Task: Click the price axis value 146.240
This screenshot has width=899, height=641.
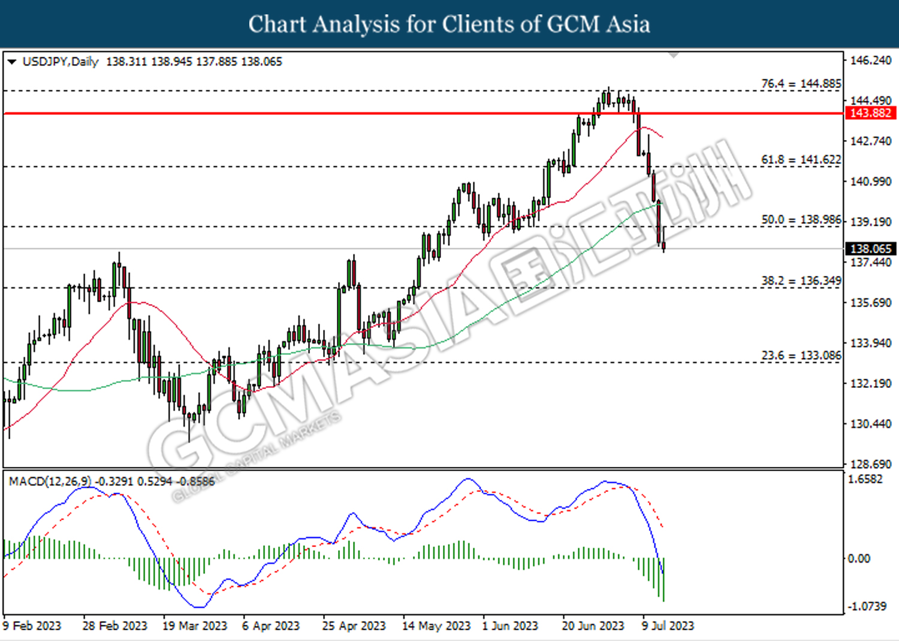Action: (x=871, y=60)
